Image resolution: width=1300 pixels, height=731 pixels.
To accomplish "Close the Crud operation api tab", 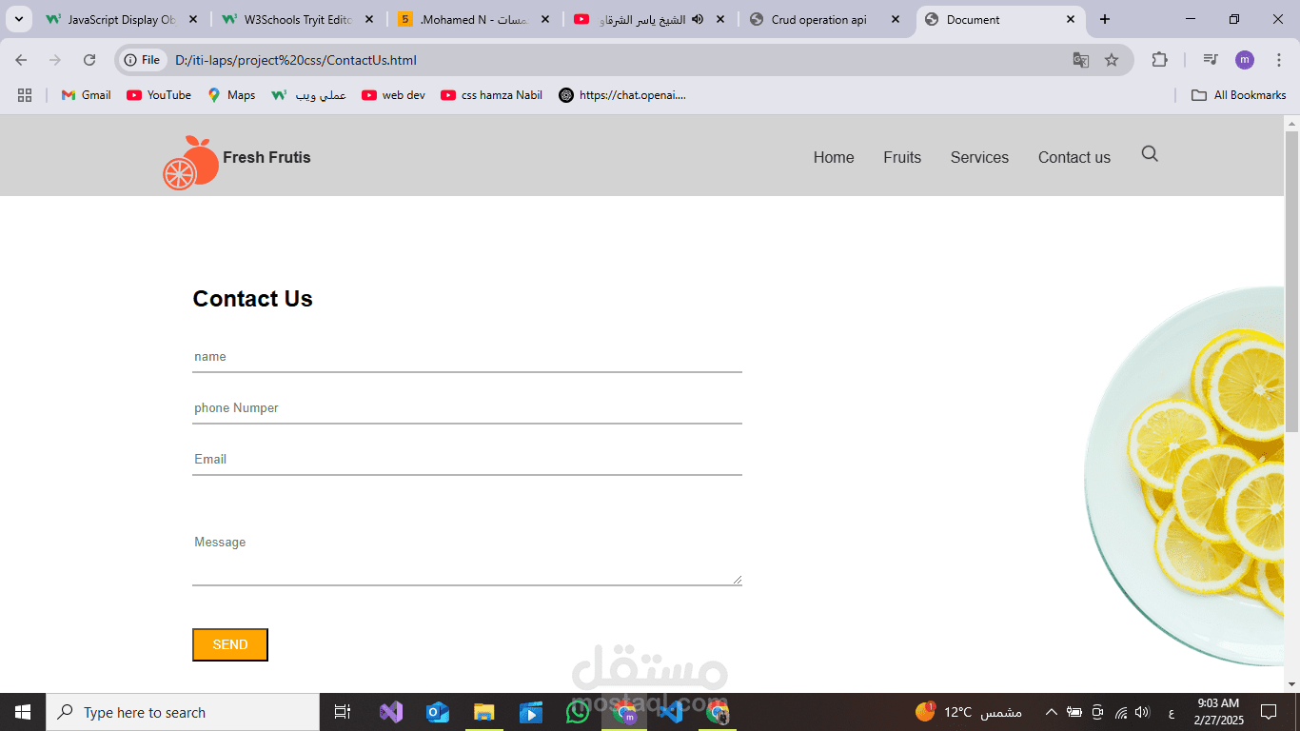I will pos(896,19).
